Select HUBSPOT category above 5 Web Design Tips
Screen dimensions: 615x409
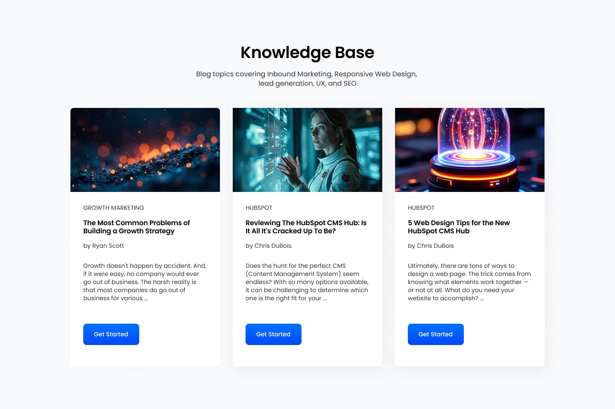(421, 208)
